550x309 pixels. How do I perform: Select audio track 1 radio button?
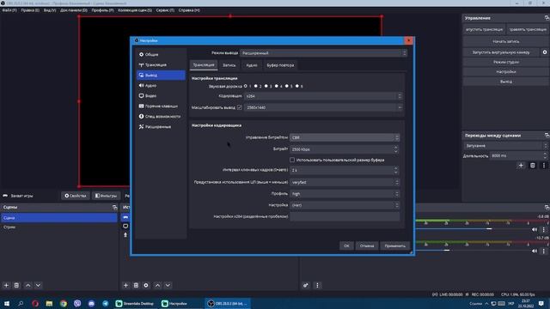[x=246, y=86]
